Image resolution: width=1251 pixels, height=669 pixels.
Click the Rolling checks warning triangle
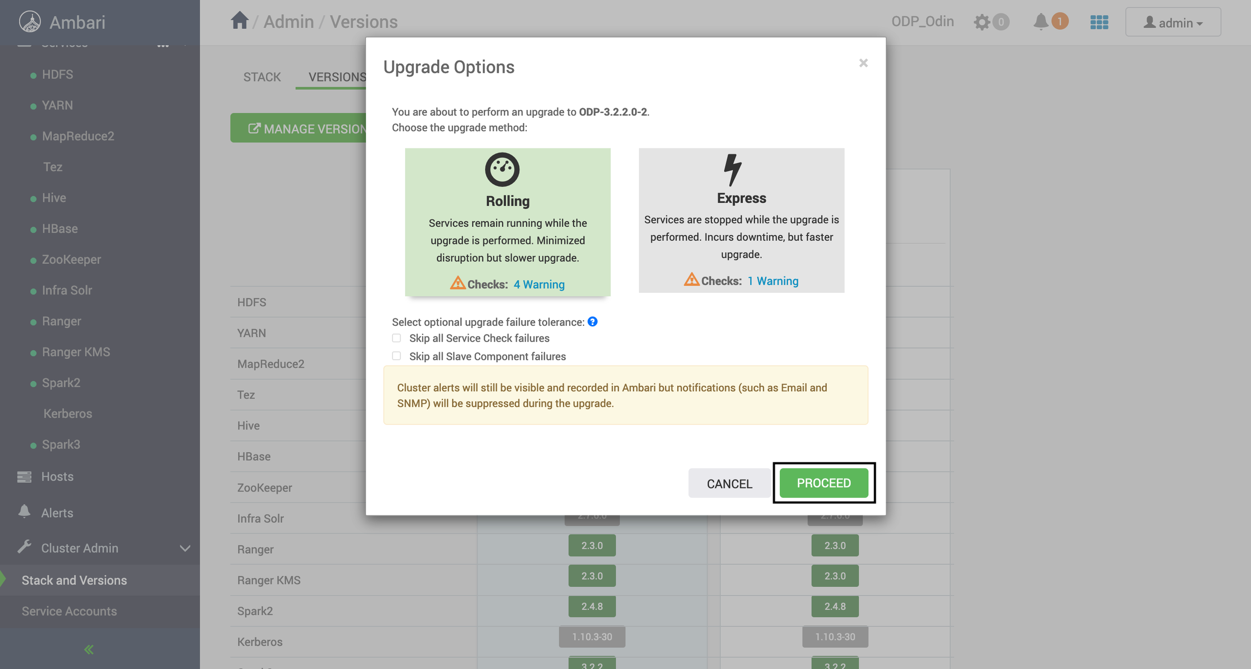tap(457, 282)
